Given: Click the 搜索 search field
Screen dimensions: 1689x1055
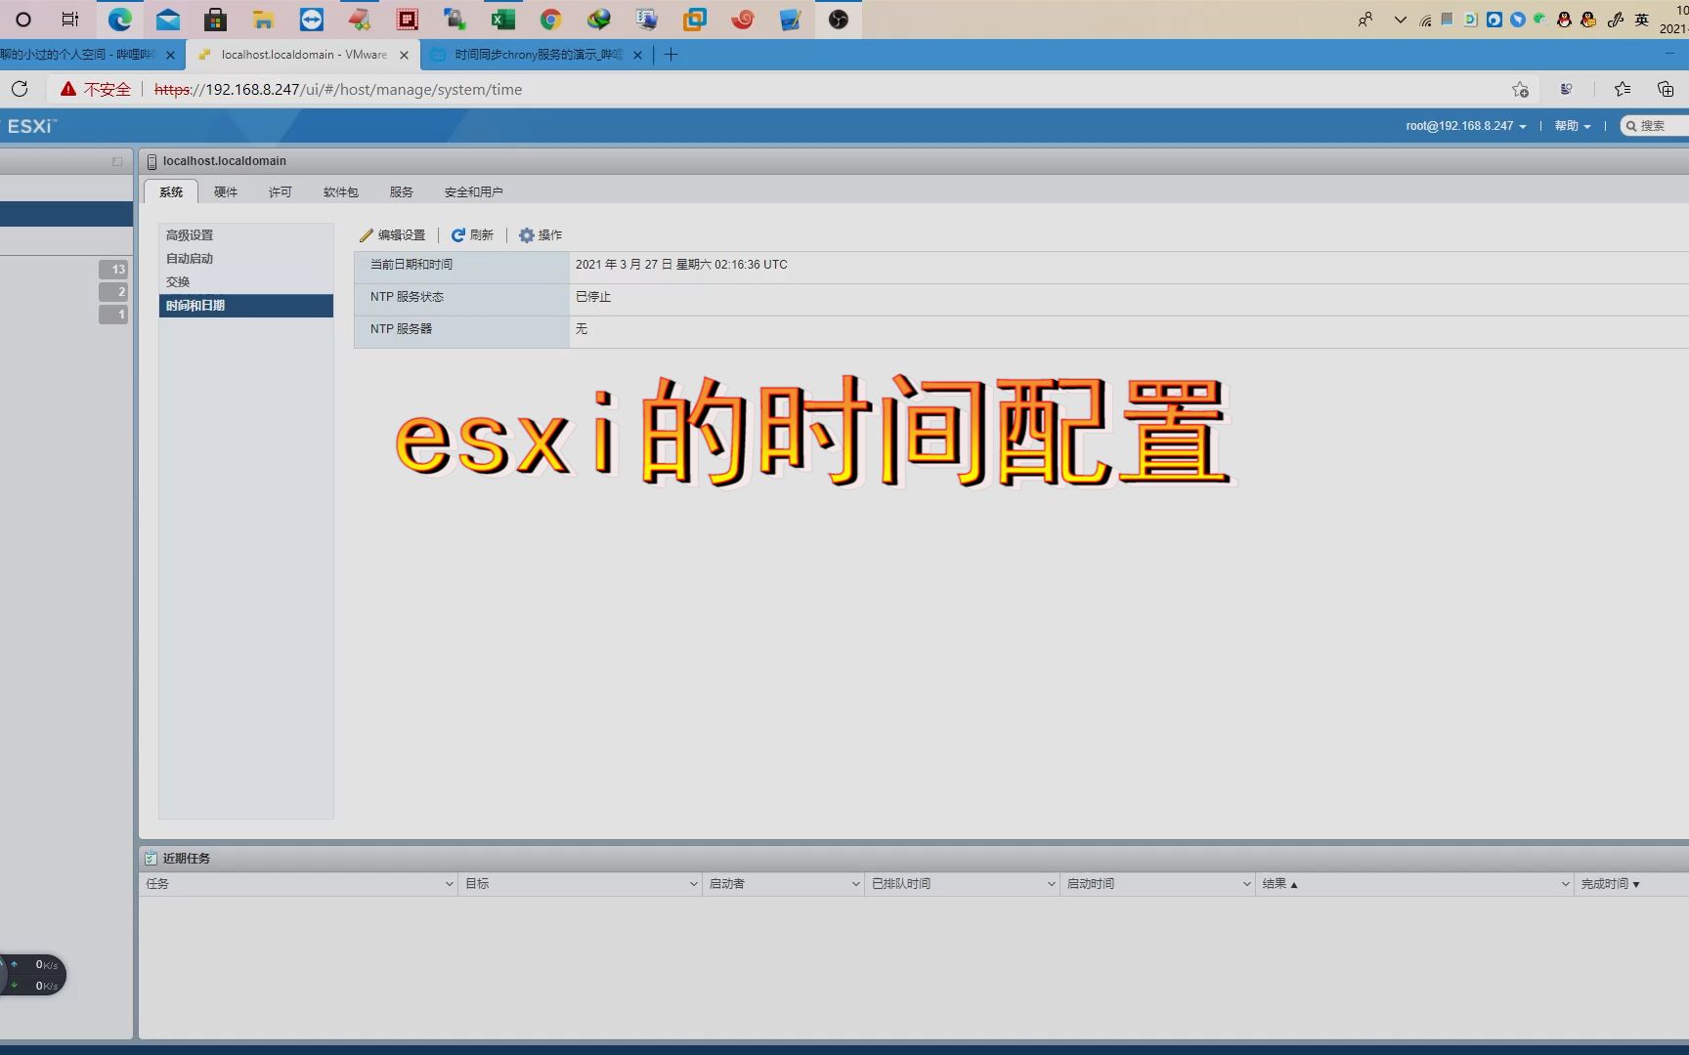Looking at the screenshot, I should (1655, 126).
